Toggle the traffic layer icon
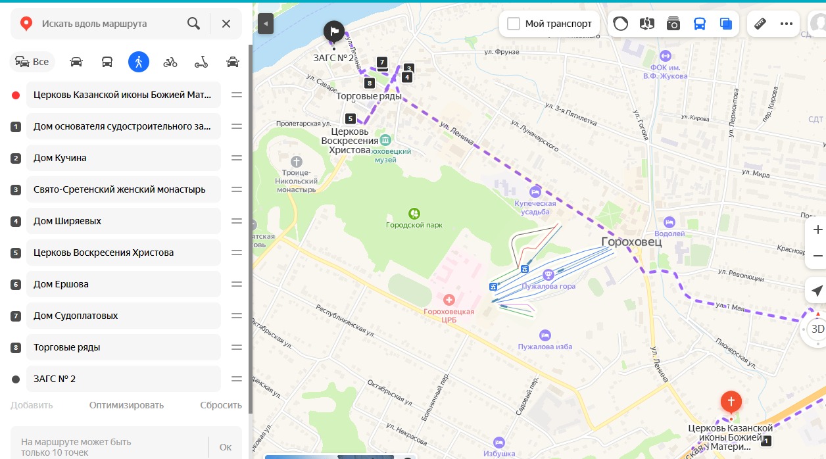 [620, 24]
